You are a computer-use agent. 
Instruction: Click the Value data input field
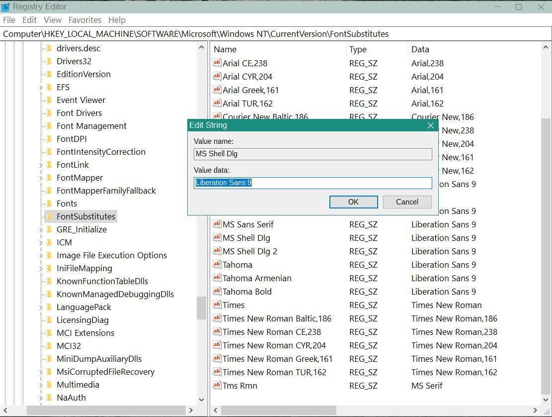(x=313, y=183)
